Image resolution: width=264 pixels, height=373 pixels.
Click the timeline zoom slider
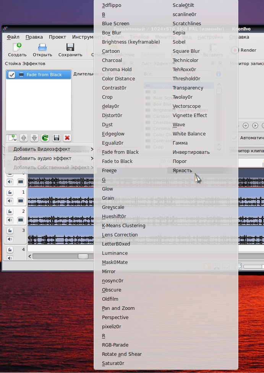pyautogui.click(x=254, y=267)
